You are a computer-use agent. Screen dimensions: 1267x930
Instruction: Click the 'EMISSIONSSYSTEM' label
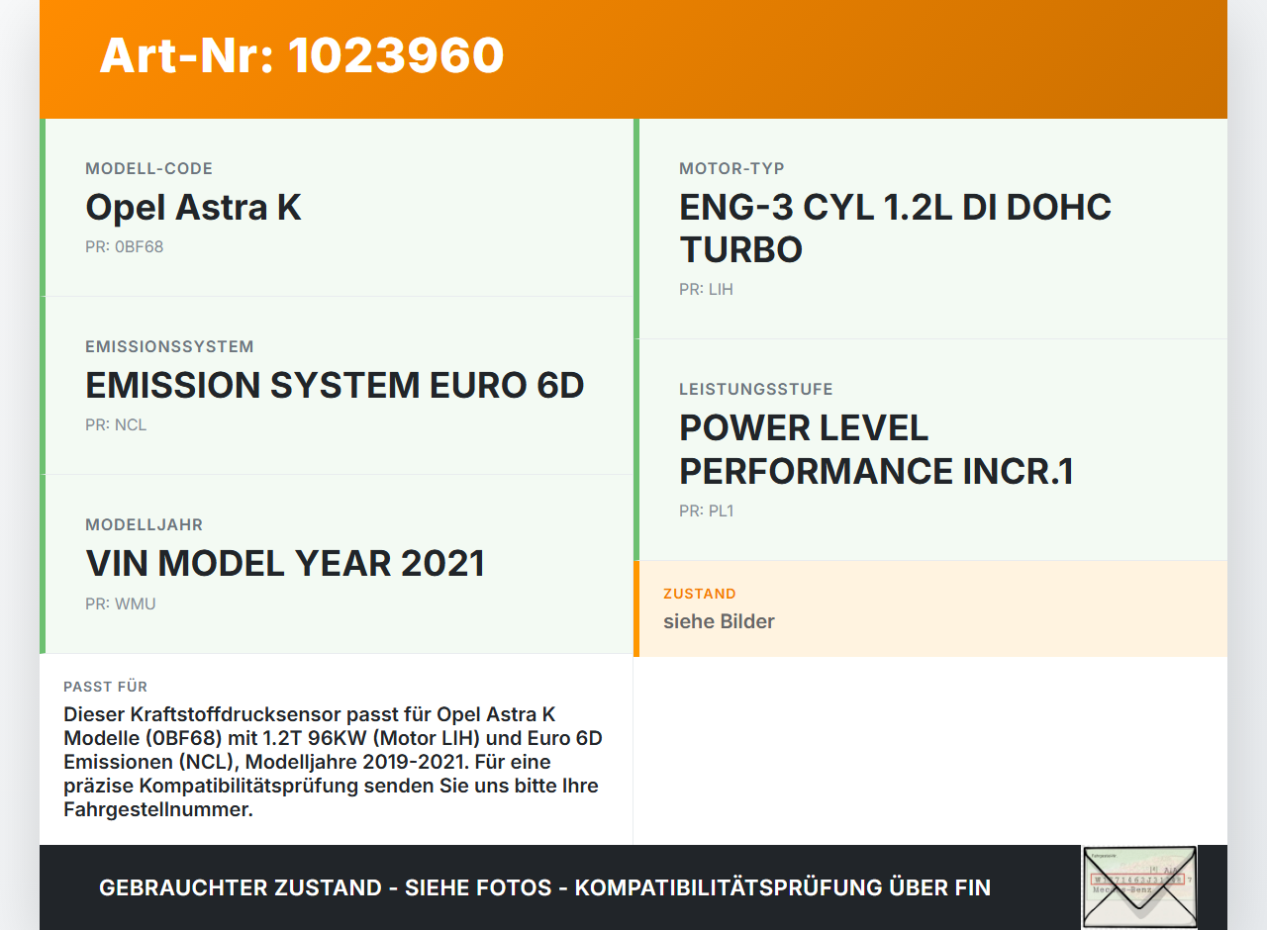[x=169, y=347]
